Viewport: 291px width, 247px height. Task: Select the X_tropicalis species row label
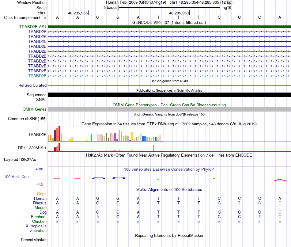click(36, 226)
